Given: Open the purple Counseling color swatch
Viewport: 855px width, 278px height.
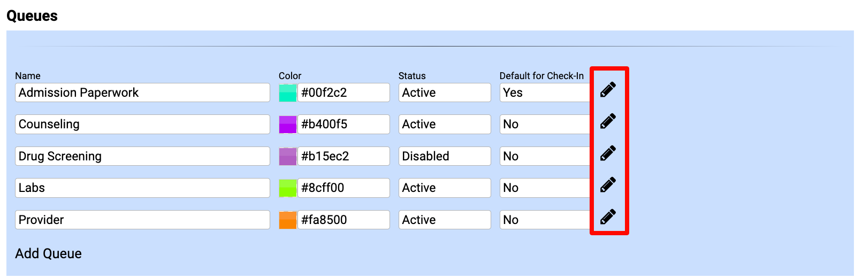Looking at the screenshot, I should (288, 124).
